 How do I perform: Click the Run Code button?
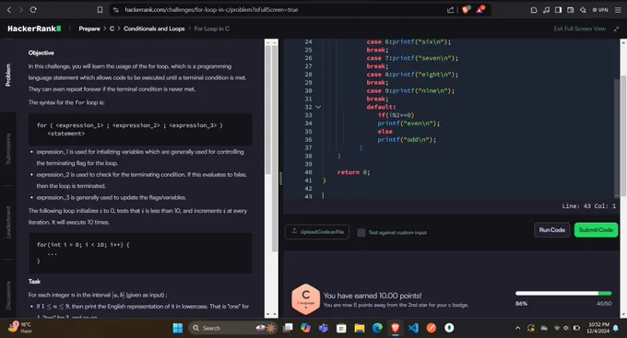[x=551, y=229]
